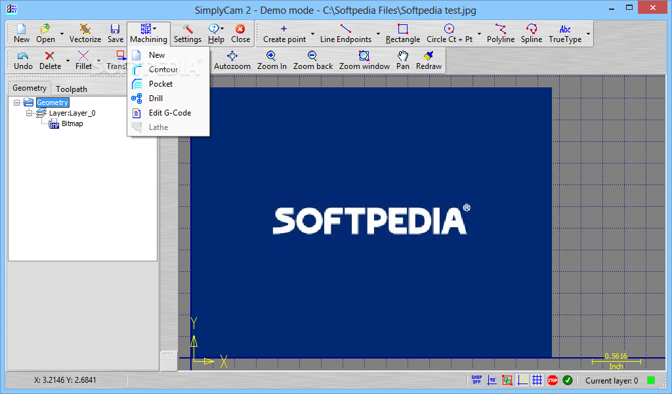The height and width of the screenshot is (394, 672).
Task: Switch to the Toolpath tab
Action: [x=72, y=89]
